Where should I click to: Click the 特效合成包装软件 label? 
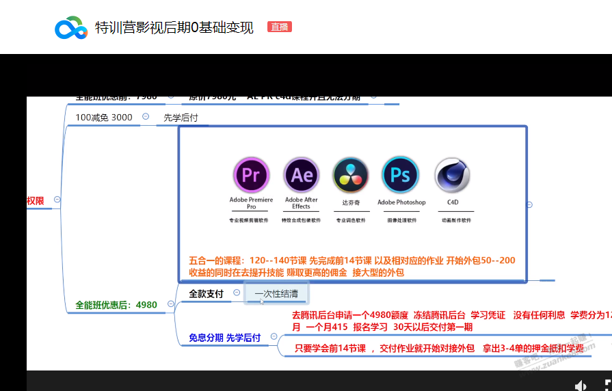coord(301,221)
